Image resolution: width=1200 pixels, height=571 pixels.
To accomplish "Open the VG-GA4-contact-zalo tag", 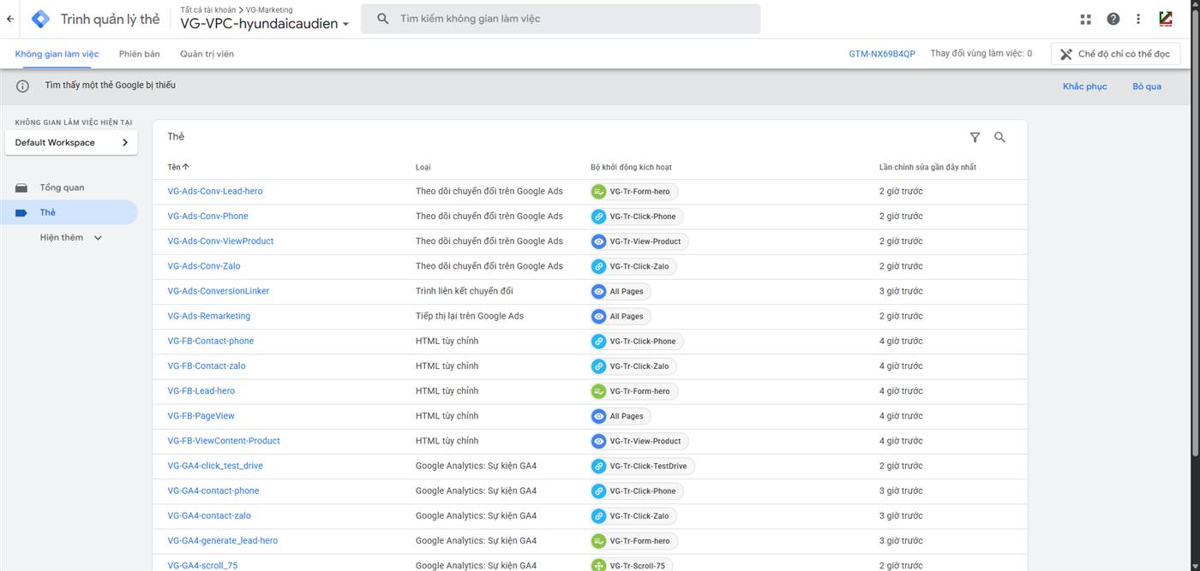I will tap(209, 515).
